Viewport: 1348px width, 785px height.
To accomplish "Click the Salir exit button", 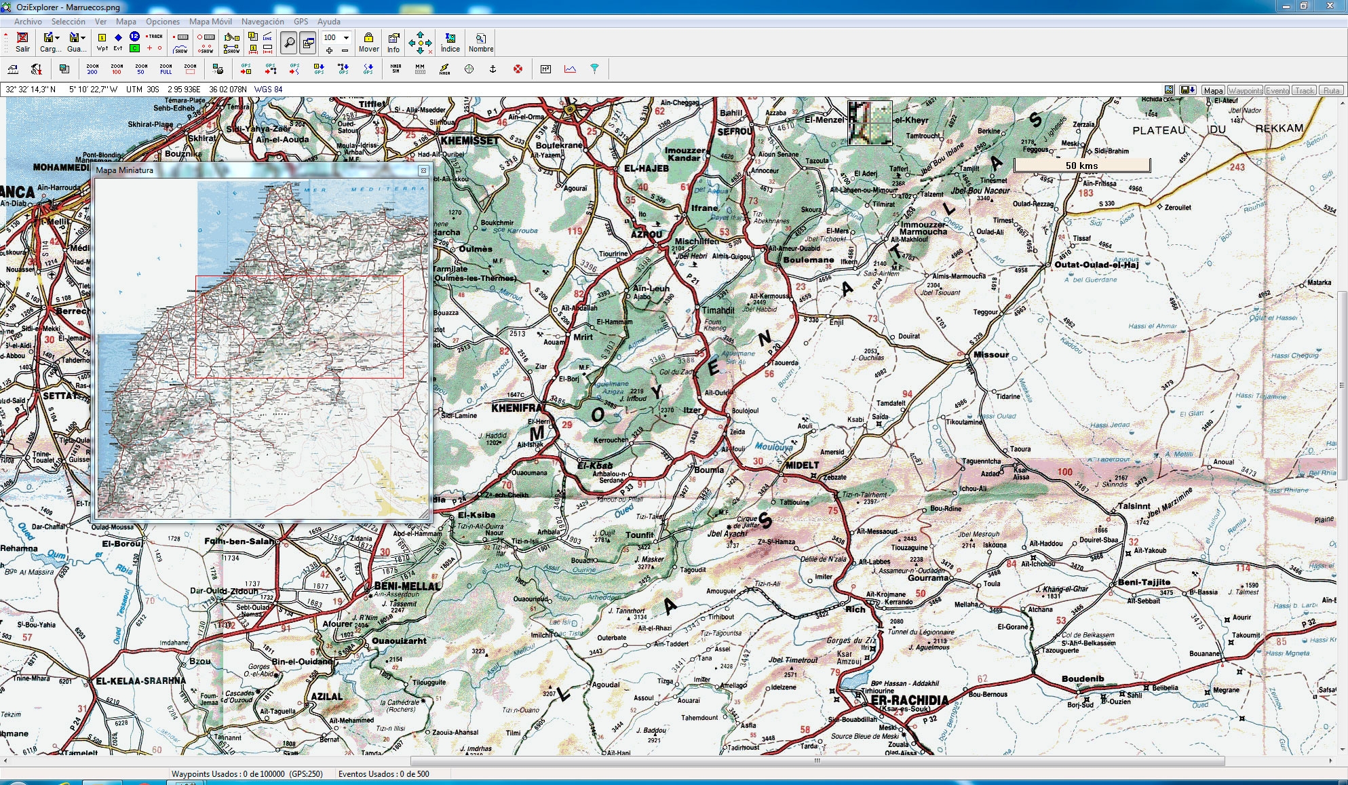I will pos(22,42).
